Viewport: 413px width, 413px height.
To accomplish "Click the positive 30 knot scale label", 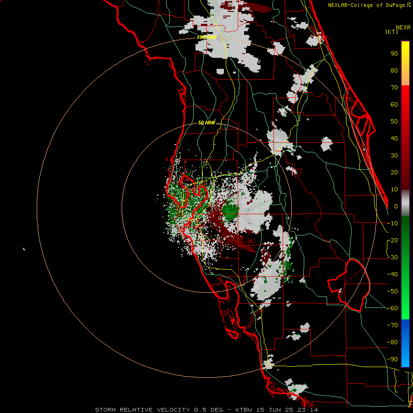I will (x=394, y=156).
